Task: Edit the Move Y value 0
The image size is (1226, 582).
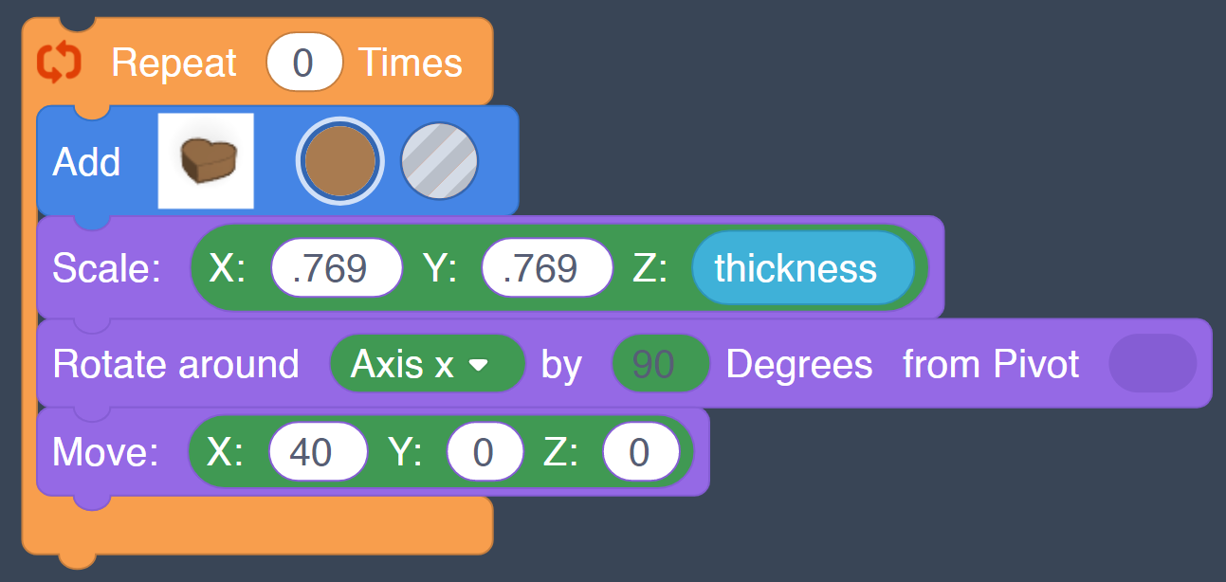Action: (x=485, y=452)
